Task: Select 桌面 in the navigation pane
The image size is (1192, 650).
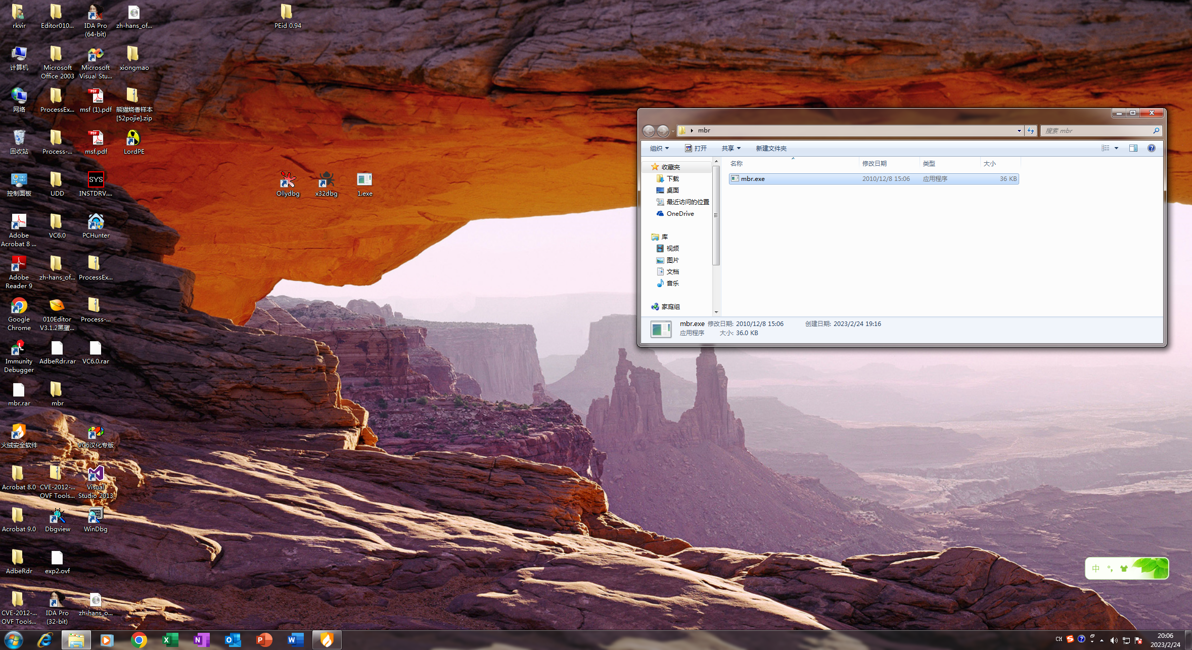Action: click(672, 190)
